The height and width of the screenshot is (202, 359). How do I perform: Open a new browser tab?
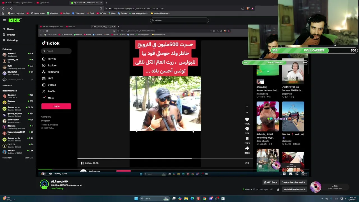point(106,3)
